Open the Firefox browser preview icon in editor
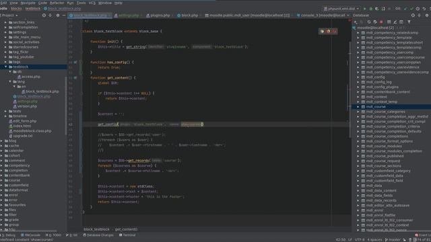The image size is (431, 242). pyautogui.click(x=328, y=32)
